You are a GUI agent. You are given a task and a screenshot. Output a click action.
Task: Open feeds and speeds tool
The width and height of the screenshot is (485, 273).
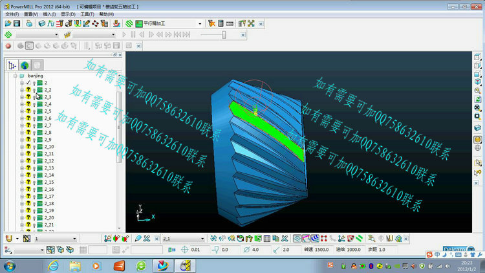pyautogui.click(x=50, y=23)
